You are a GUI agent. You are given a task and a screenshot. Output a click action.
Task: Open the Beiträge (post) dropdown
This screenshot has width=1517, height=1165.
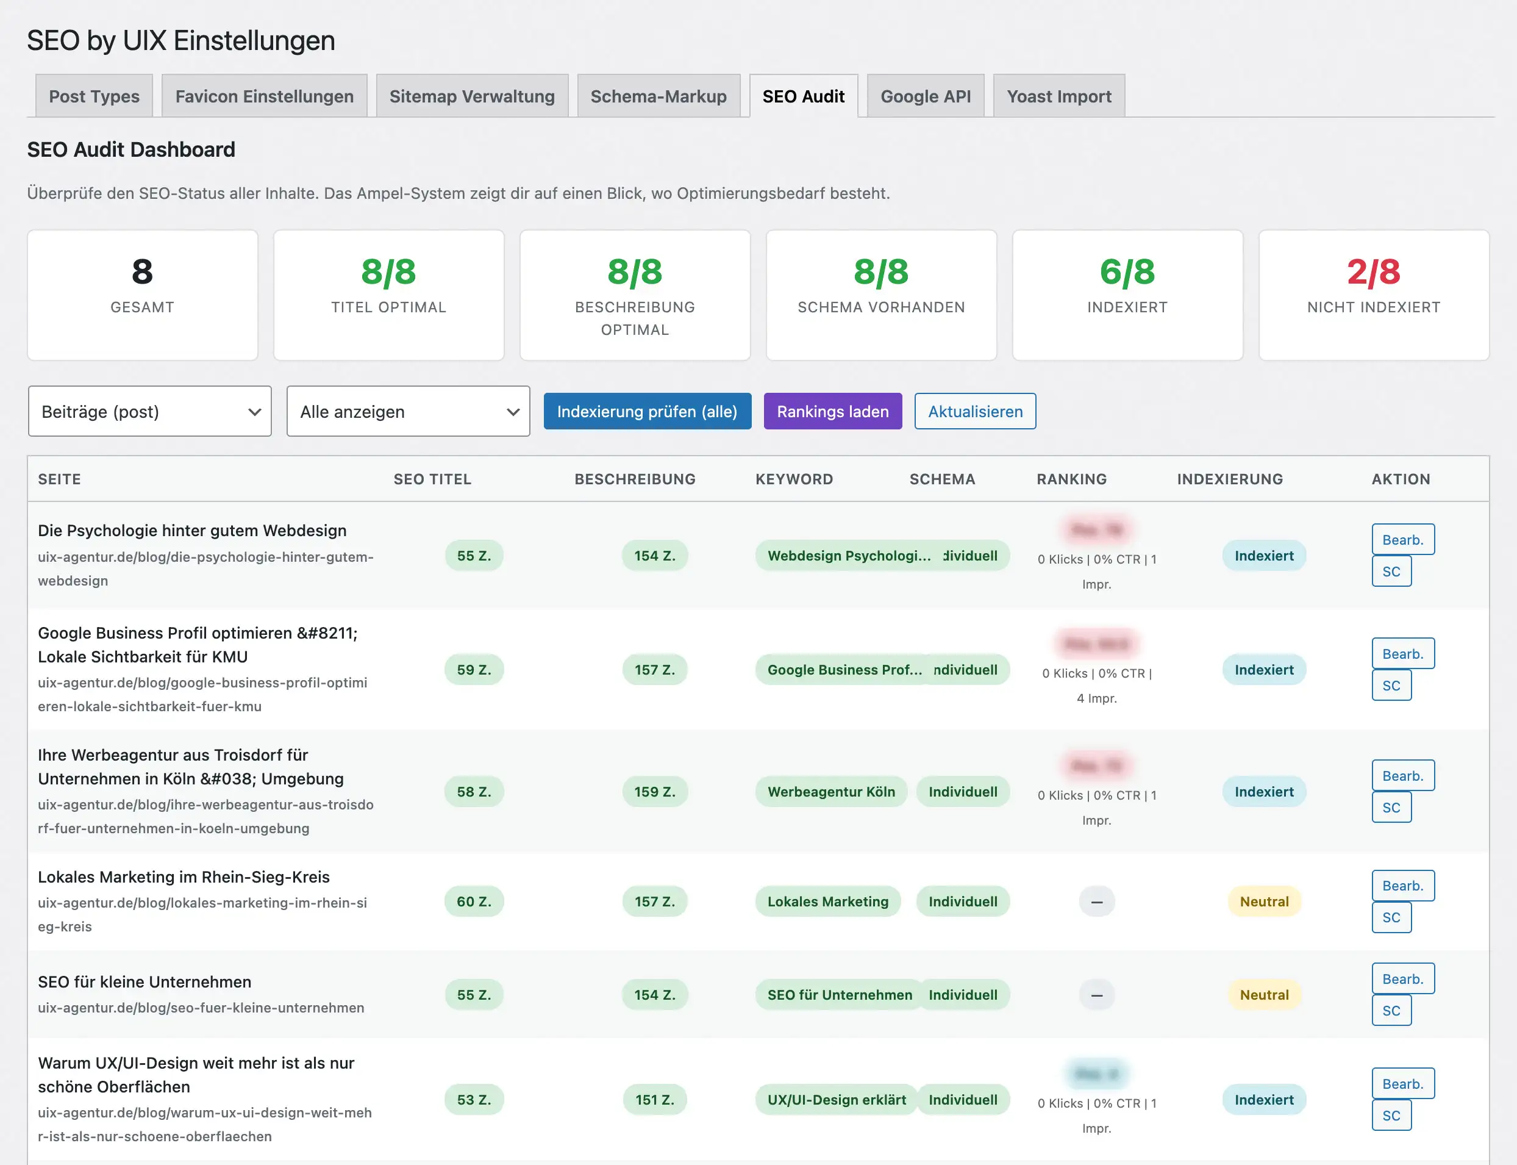pos(149,411)
